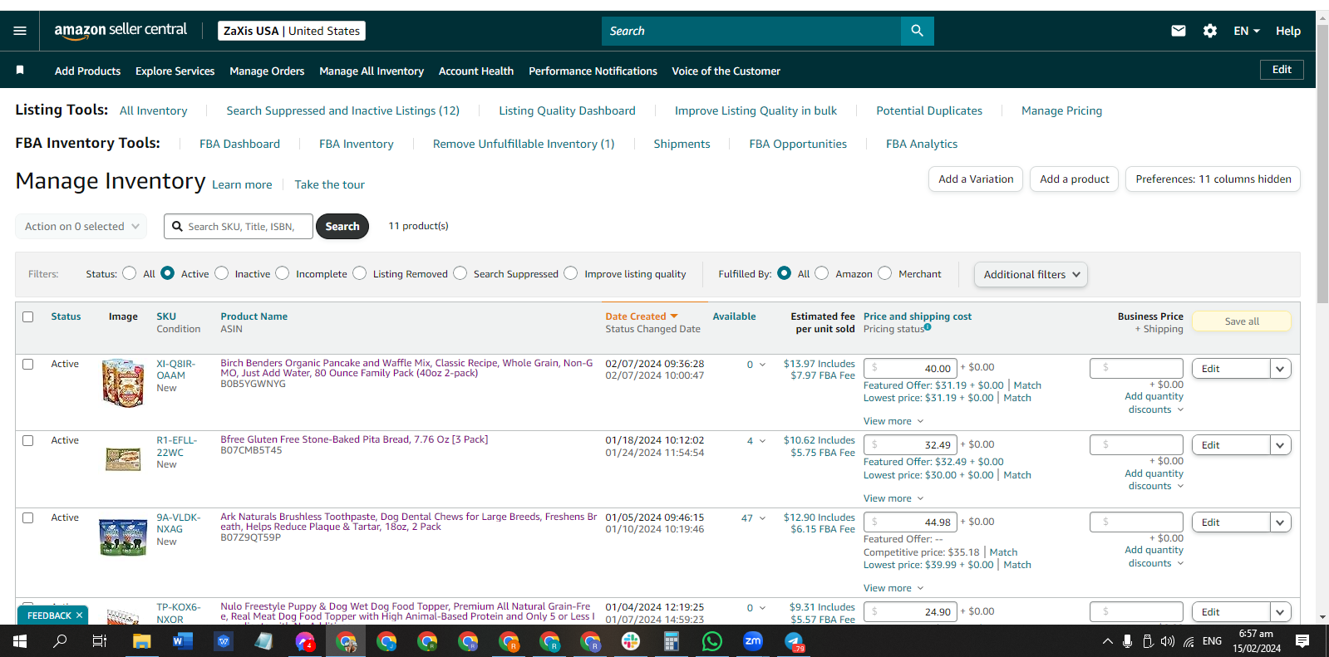Open the Manage Orders menu
Viewport: 1329px width, 657px height.
tap(267, 71)
